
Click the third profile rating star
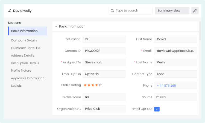pos(93,85)
